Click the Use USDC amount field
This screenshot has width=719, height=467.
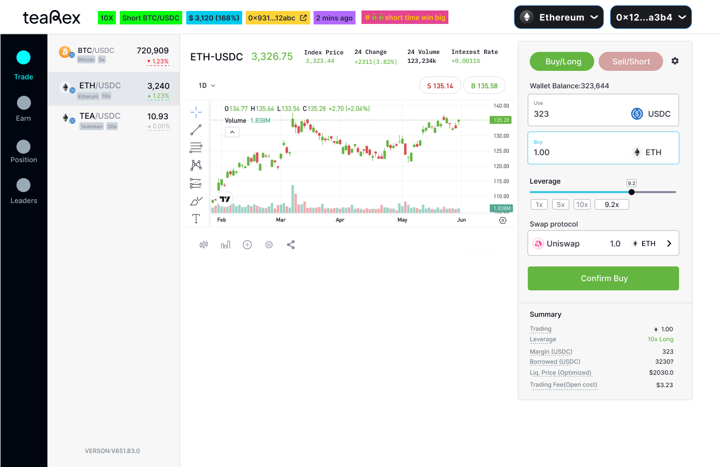(x=579, y=114)
